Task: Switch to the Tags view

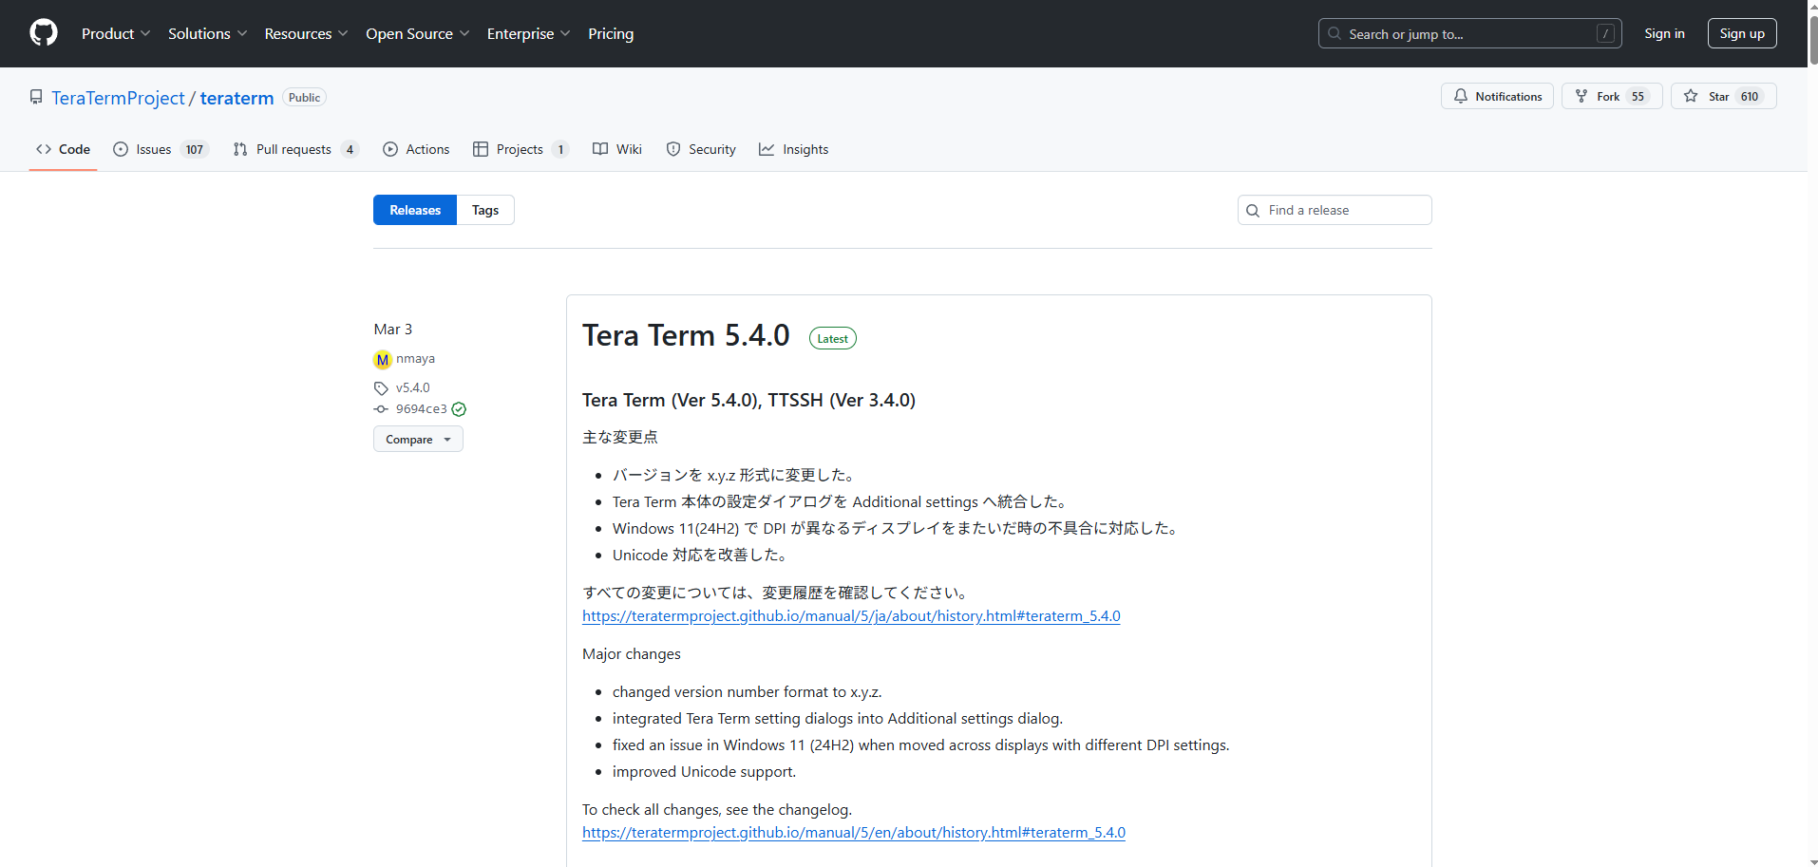Action: [484, 210]
